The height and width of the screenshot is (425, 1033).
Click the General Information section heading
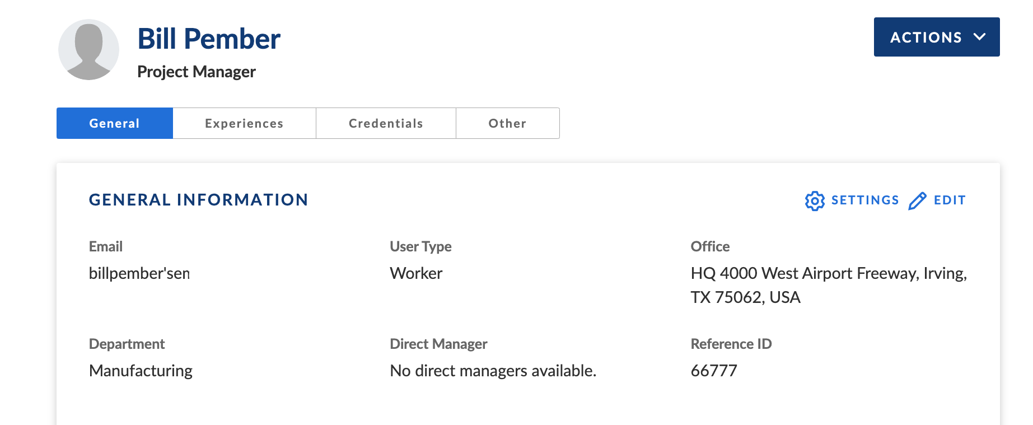(x=198, y=200)
